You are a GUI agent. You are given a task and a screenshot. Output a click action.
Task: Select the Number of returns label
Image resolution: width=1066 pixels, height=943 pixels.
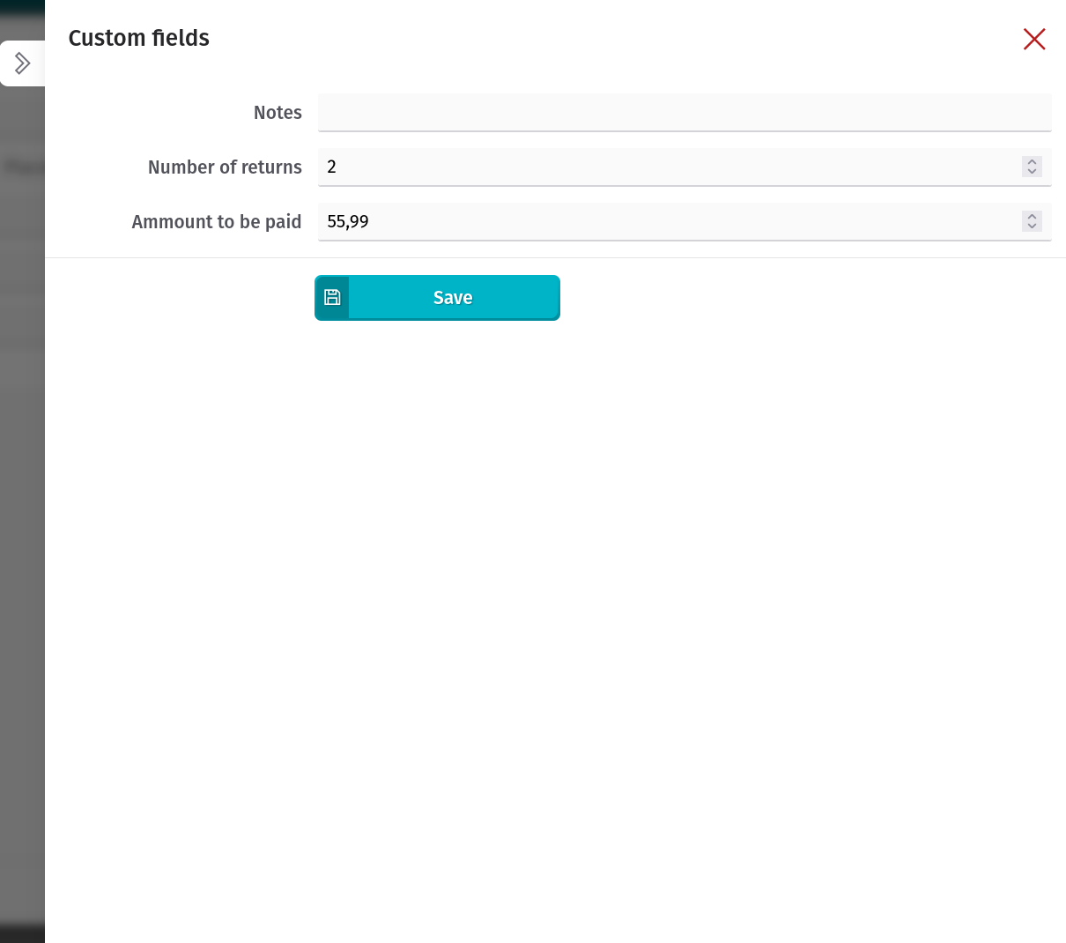[x=225, y=167]
